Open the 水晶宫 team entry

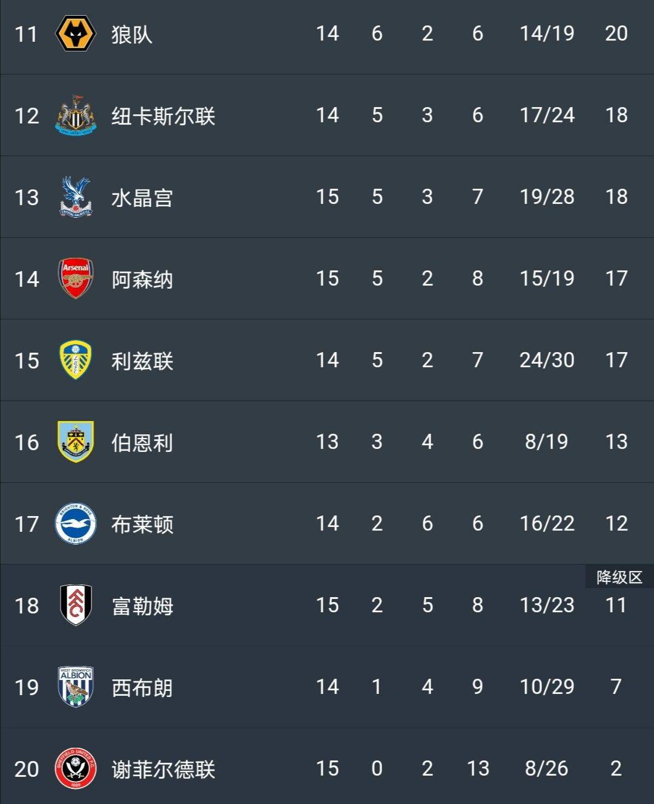[x=142, y=198]
